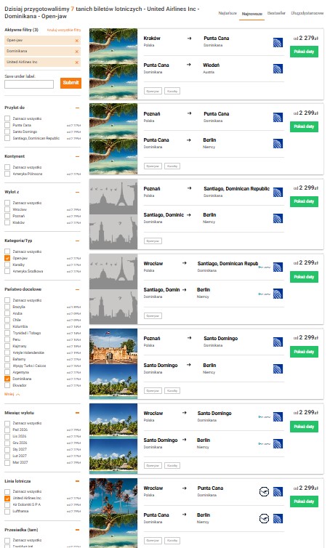Tick Zaznacz wszystko under Państwo docelowe
330x548 pixels.
(7, 300)
